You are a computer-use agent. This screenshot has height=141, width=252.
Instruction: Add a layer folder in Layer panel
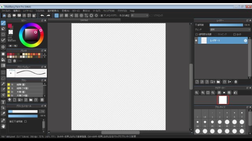click(218, 82)
